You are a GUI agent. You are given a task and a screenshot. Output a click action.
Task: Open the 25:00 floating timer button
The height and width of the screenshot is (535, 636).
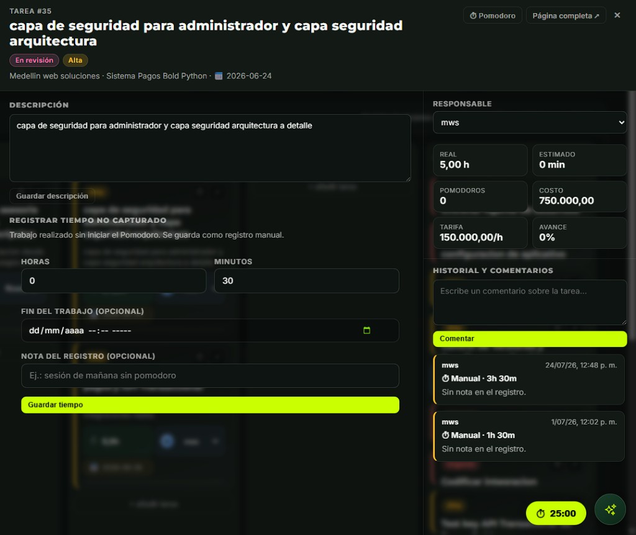tap(556, 513)
